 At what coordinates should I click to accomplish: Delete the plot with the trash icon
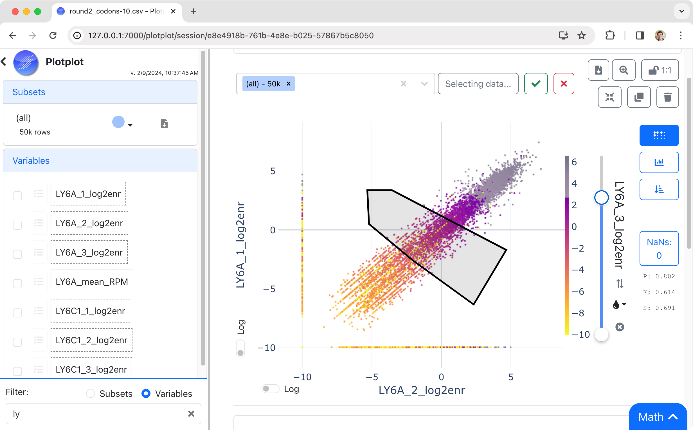tap(667, 97)
